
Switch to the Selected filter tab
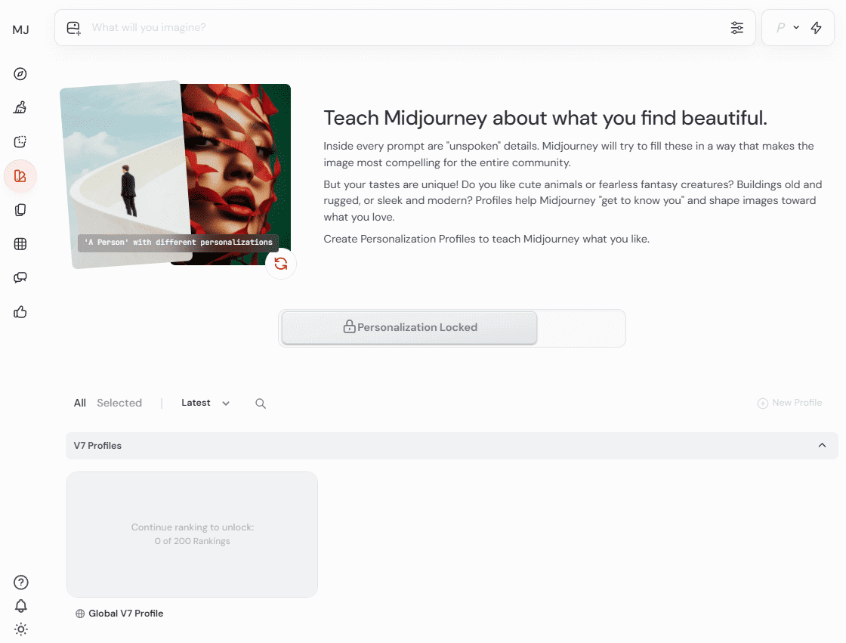coord(119,403)
